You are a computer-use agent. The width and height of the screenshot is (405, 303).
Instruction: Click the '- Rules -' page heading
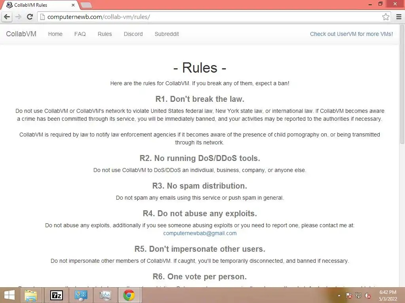[200, 68]
